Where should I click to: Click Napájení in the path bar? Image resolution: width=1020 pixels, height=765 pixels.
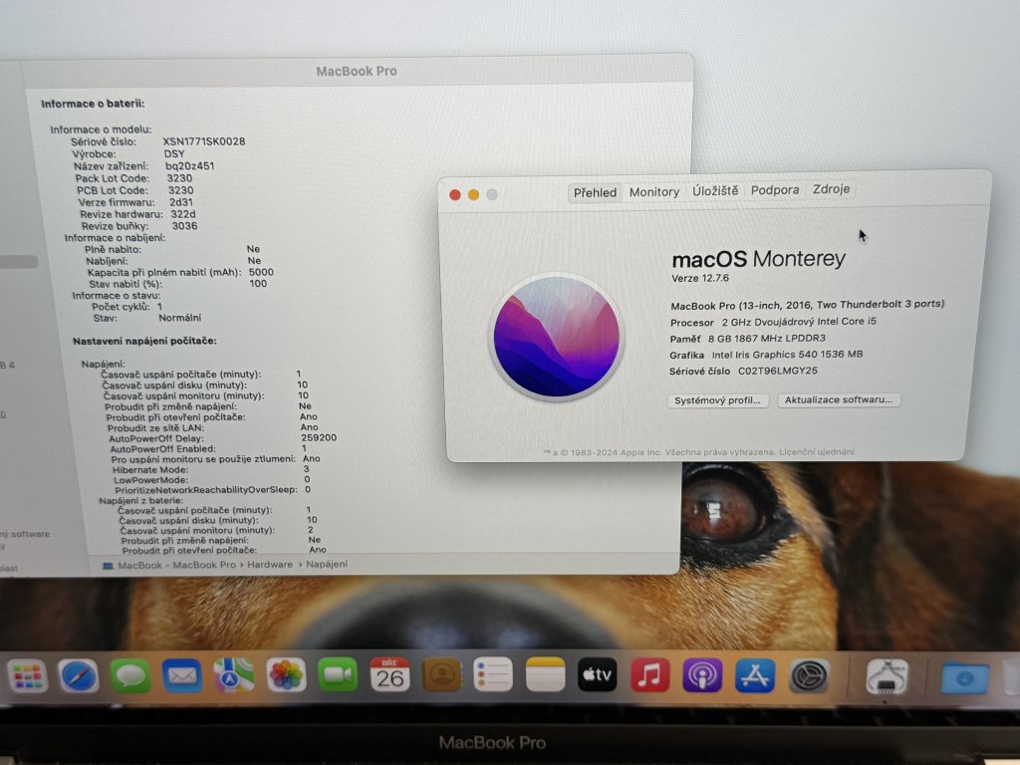point(327,564)
